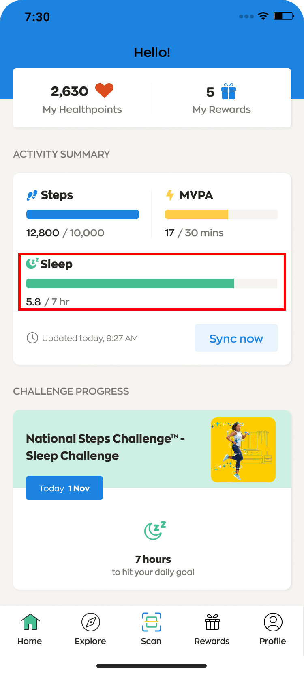304x674 pixels.
Task: Tap the Sync now button
Action: click(236, 338)
